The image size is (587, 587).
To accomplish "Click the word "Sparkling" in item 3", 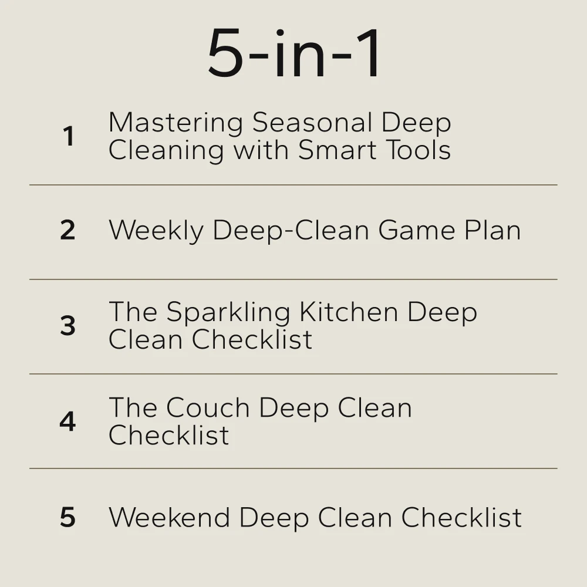I will [228, 312].
